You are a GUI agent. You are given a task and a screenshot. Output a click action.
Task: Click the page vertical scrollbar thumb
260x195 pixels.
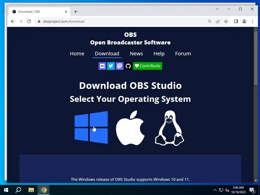point(256,58)
